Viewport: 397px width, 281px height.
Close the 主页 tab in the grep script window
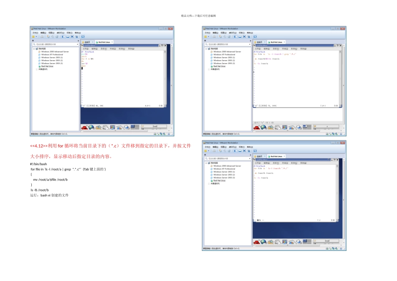point(265,42)
